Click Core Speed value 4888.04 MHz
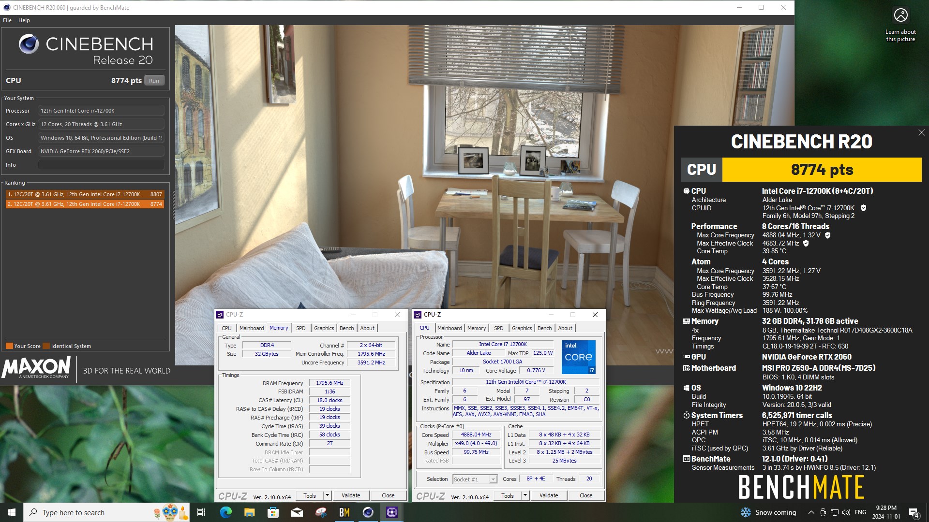The image size is (929, 522). pyautogui.click(x=476, y=435)
